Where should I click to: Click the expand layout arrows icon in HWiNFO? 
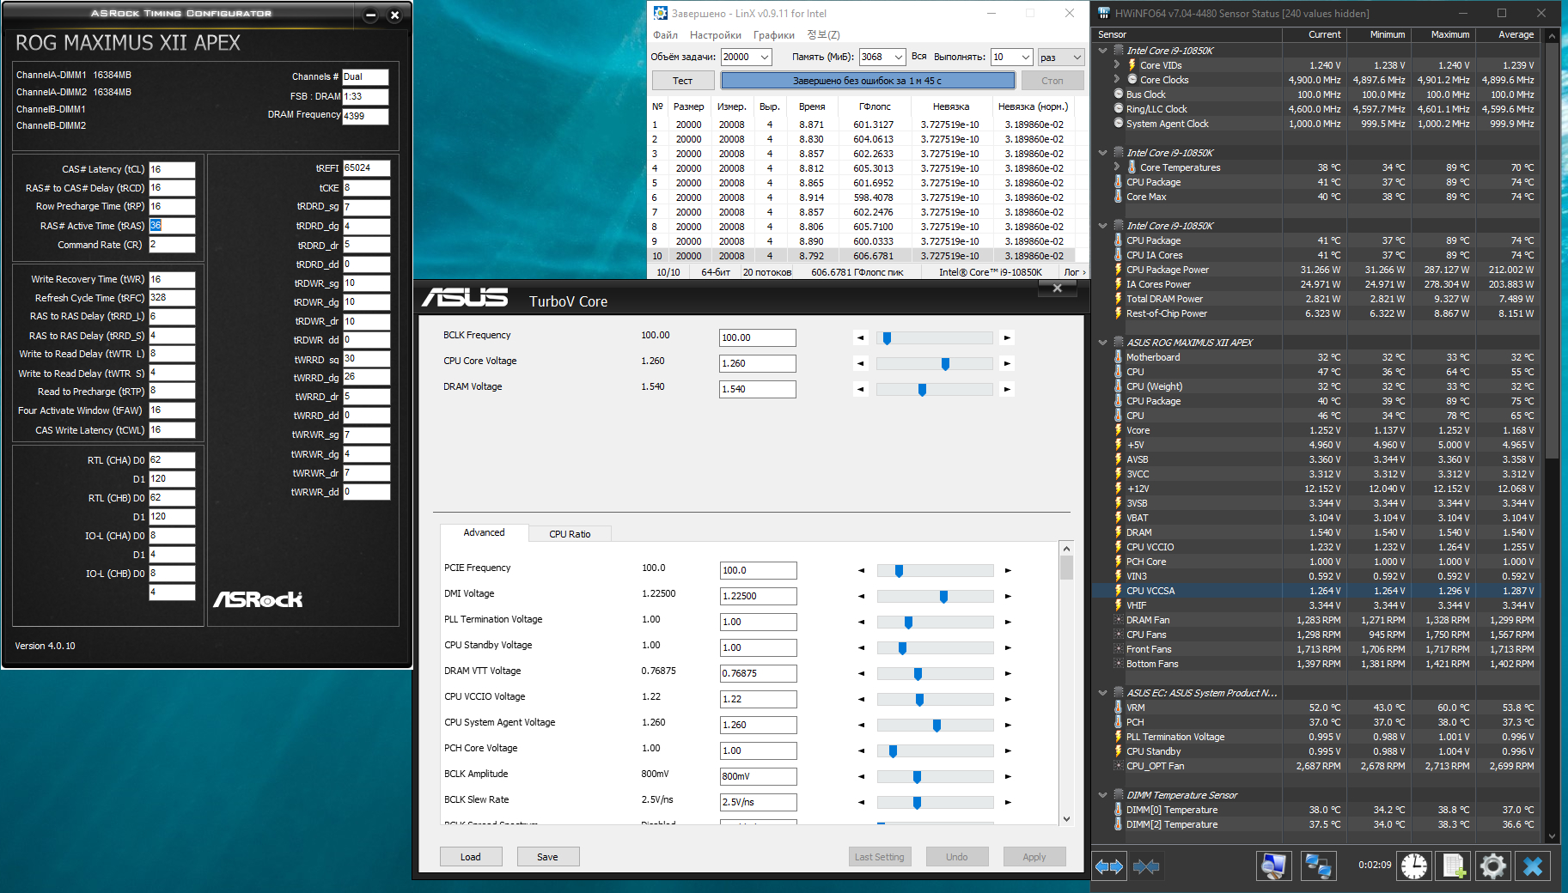click(1109, 866)
